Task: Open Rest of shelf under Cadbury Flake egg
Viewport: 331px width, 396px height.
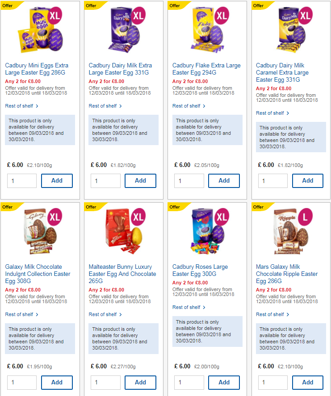Action: point(189,106)
